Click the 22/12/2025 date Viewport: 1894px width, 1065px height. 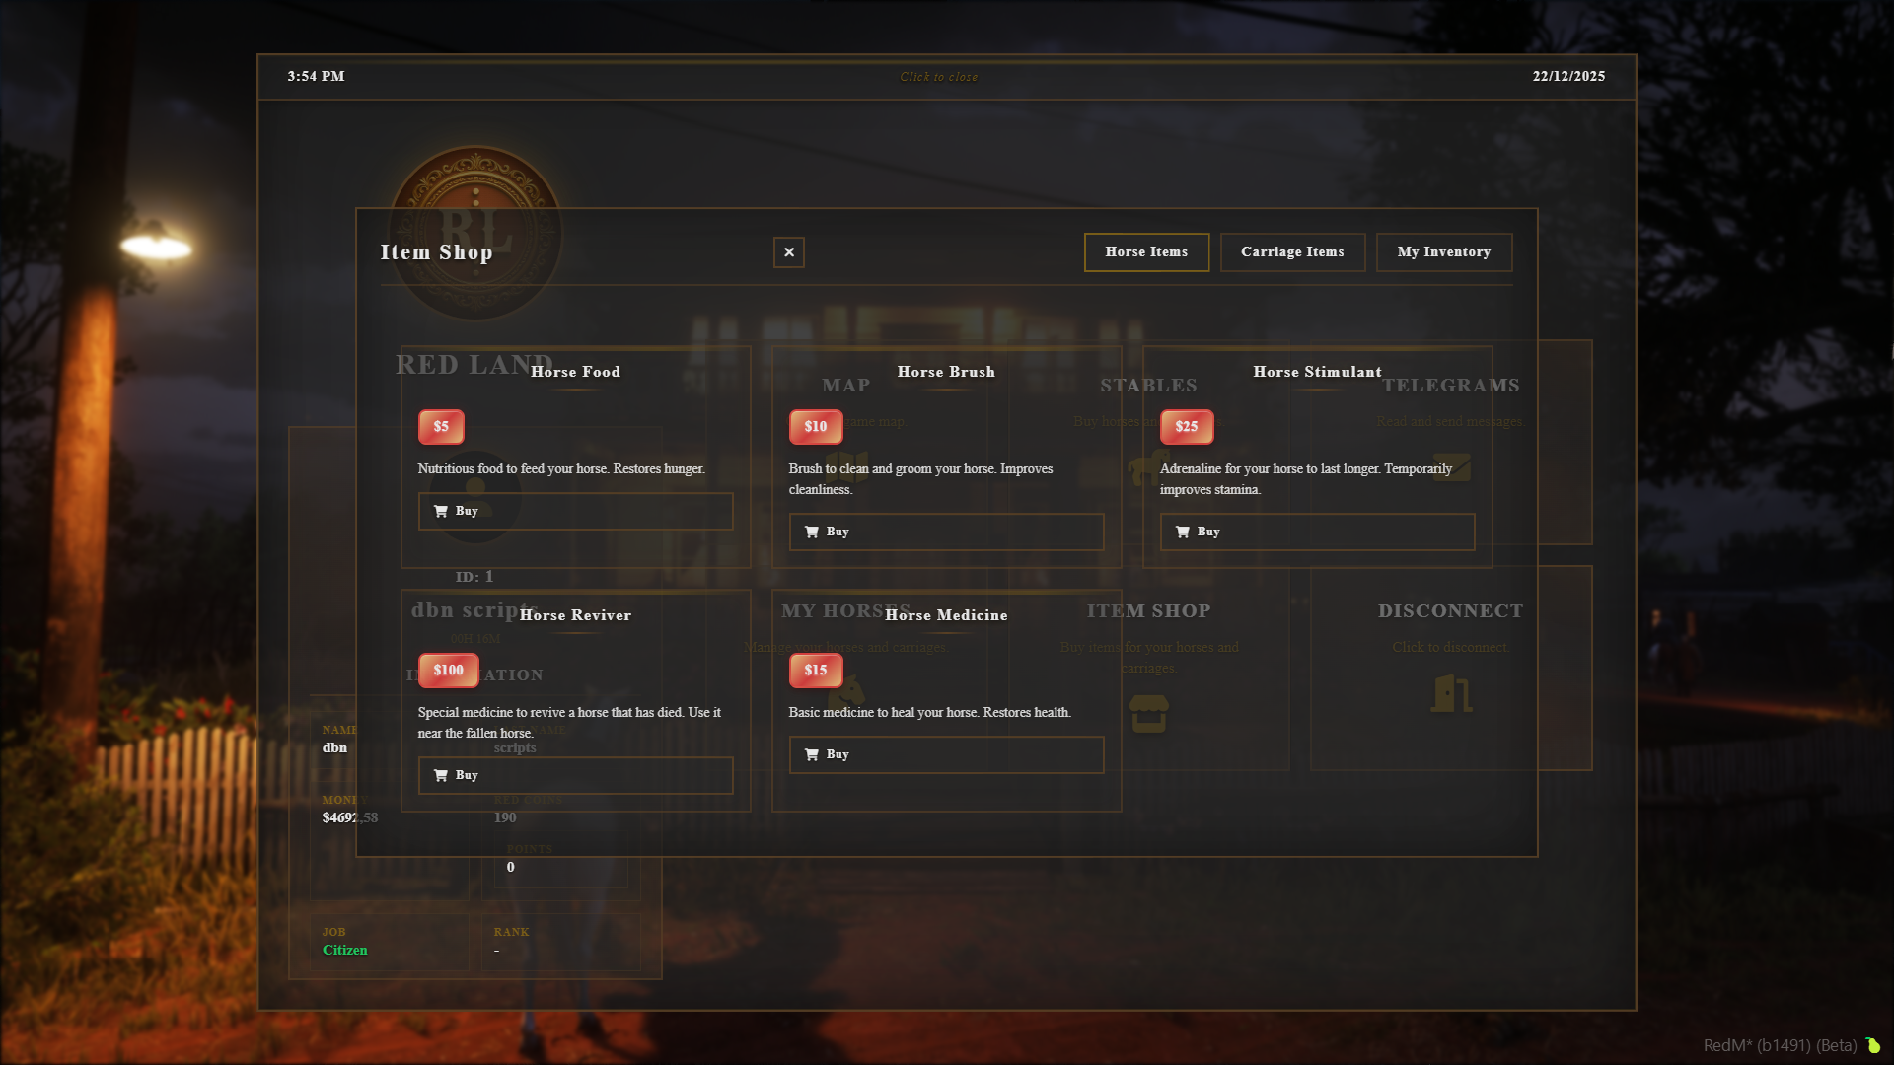[1569, 76]
